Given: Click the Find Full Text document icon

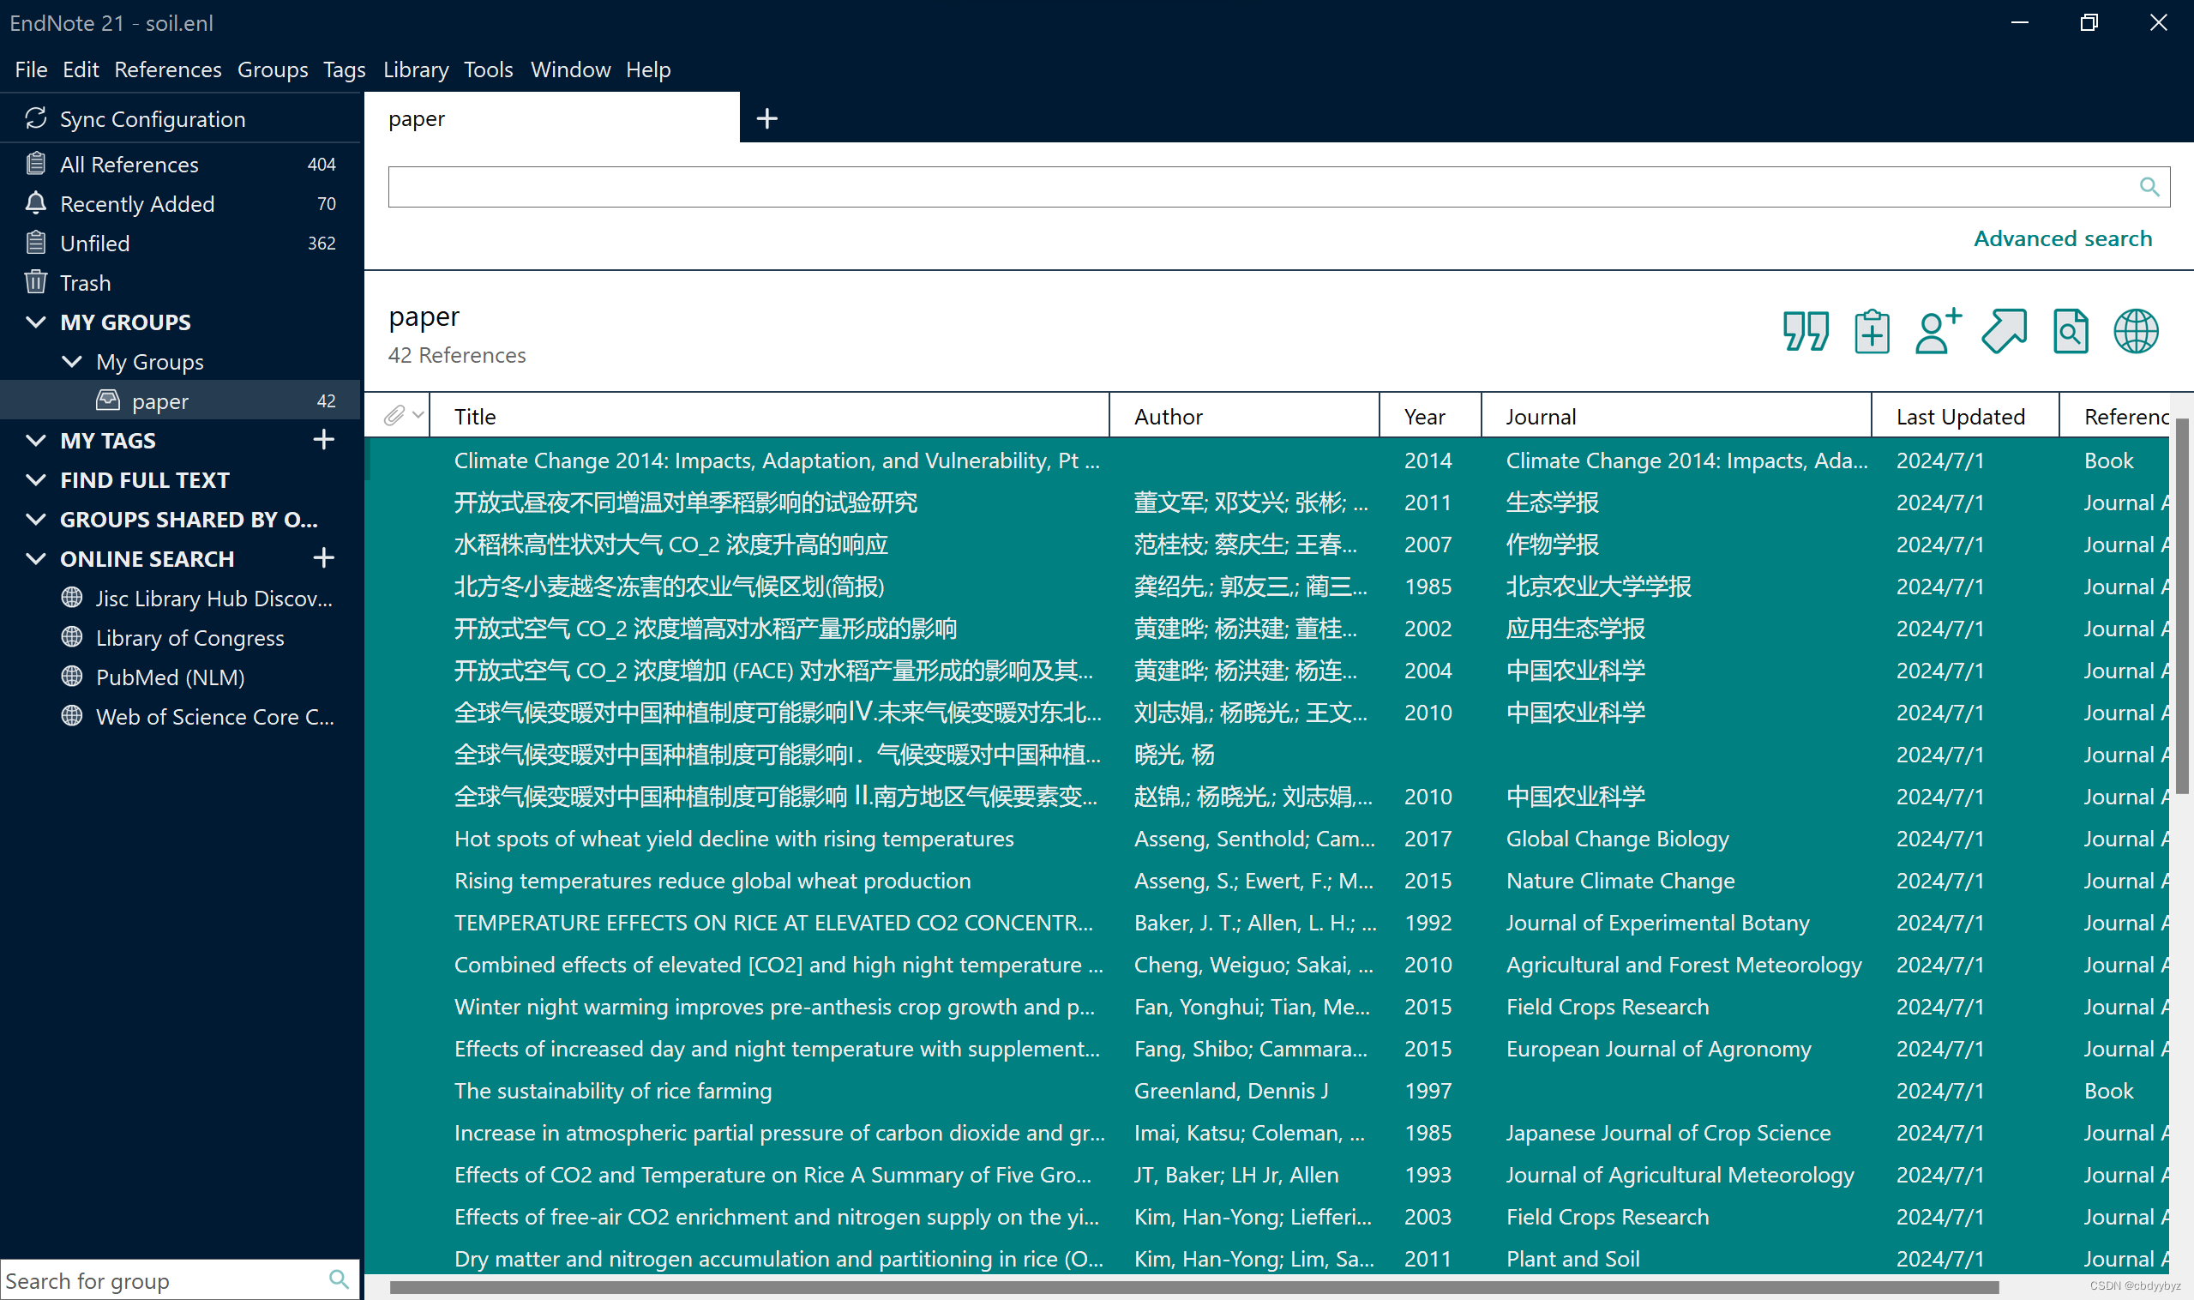Looking at the screenshot, I should (2071, 331).
